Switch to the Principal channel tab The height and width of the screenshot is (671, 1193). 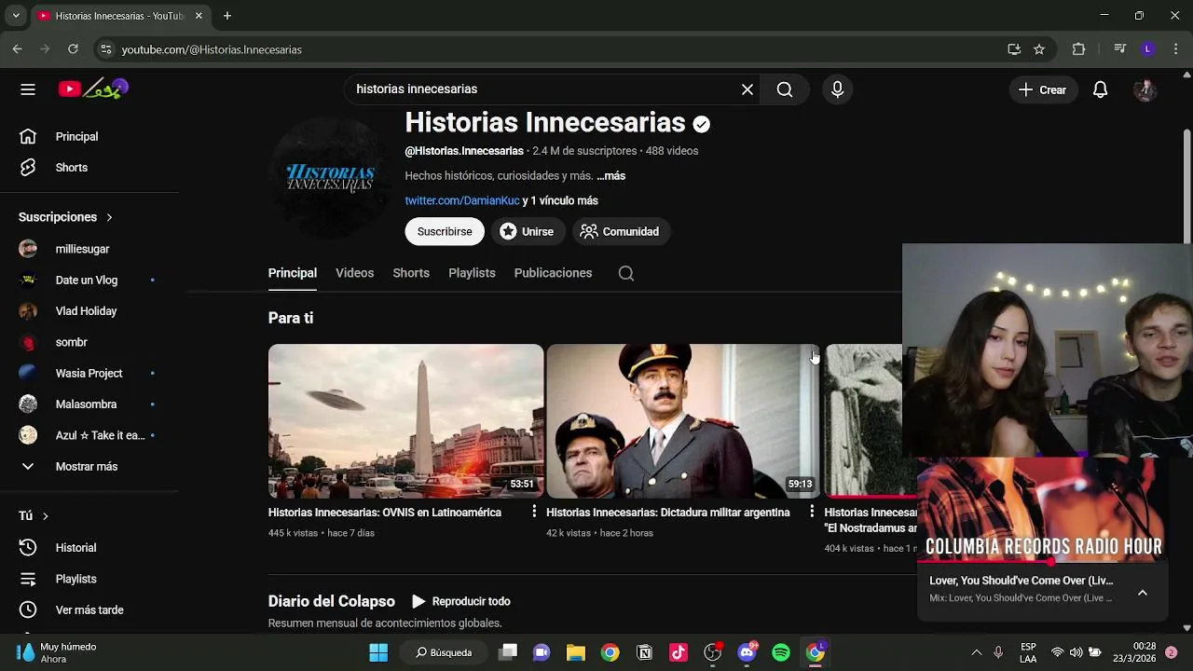293,273
